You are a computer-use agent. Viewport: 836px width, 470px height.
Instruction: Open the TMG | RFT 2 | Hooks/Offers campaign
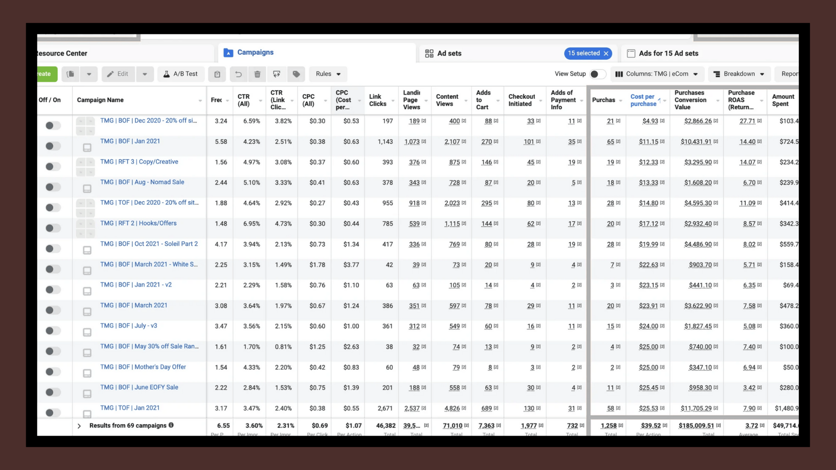138,223
